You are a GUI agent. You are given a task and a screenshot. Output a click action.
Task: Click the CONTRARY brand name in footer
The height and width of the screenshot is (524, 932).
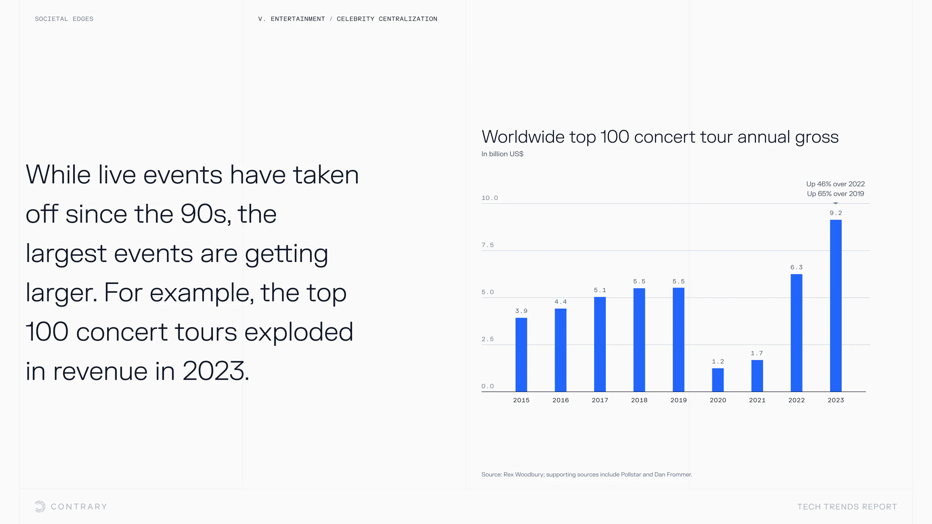click(x=79, y=506)
